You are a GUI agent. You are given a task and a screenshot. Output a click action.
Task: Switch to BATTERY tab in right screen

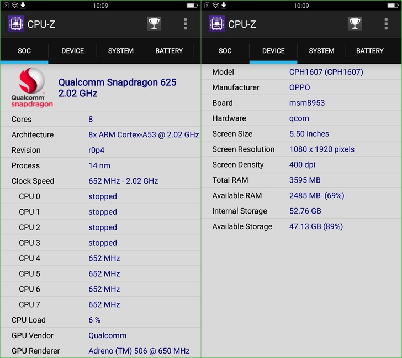point(370,51)
